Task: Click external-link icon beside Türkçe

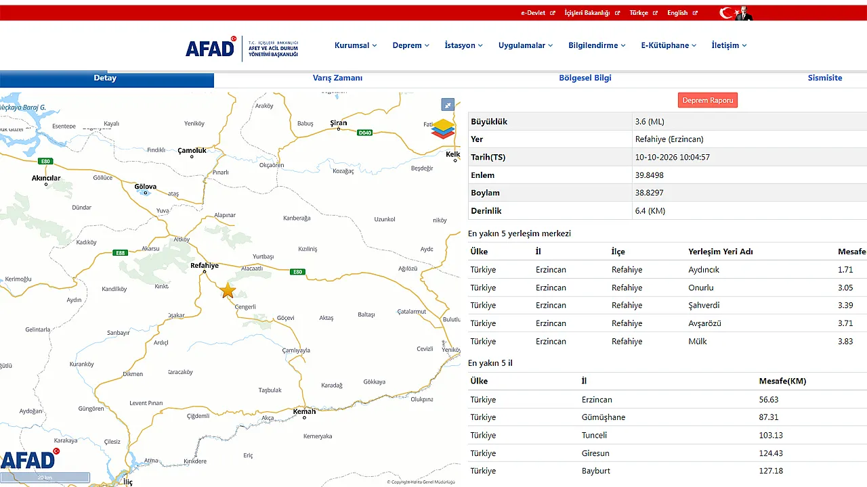Action: pyautogui.click(x=655, y=13)
